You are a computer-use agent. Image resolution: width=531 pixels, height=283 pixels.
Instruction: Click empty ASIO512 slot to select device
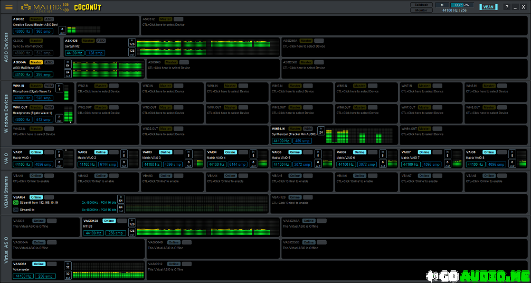click(335, 25)
